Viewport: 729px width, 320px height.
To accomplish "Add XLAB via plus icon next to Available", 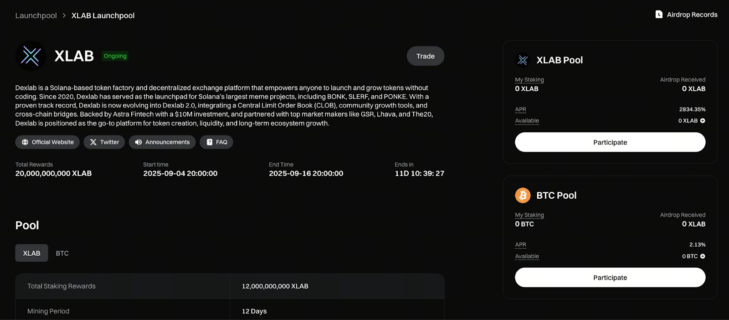I will pyautogui.click(x=703, y=121).
